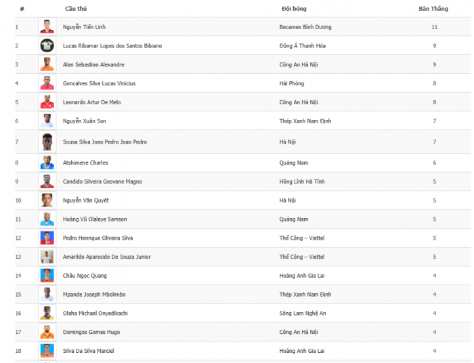The width and height of the screenshot is (474, 363).
Task: Click the Sông Lam Nghệ An team name
Action: point(303,313)
